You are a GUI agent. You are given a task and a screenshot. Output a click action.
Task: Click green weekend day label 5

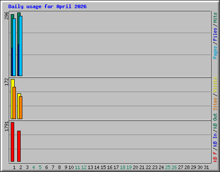(40, 167)
